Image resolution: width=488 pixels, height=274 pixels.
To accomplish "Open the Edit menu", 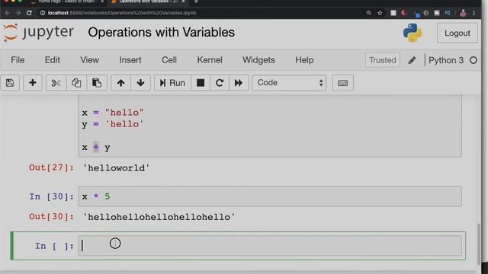I will pyautogui.click(x=53, y=60).
